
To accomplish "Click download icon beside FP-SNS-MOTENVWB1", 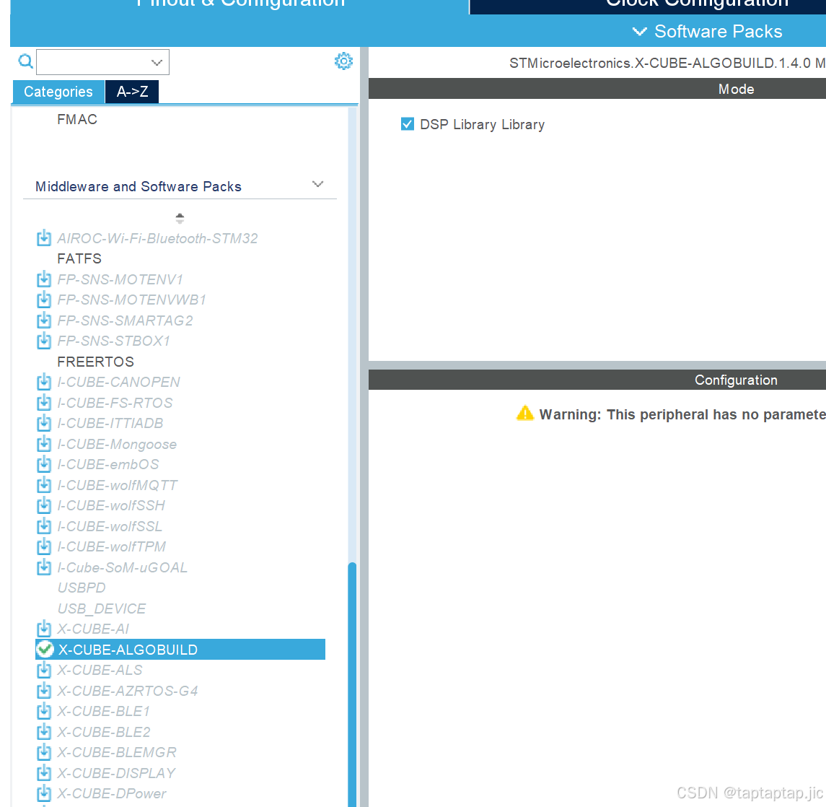I will 44,300.
